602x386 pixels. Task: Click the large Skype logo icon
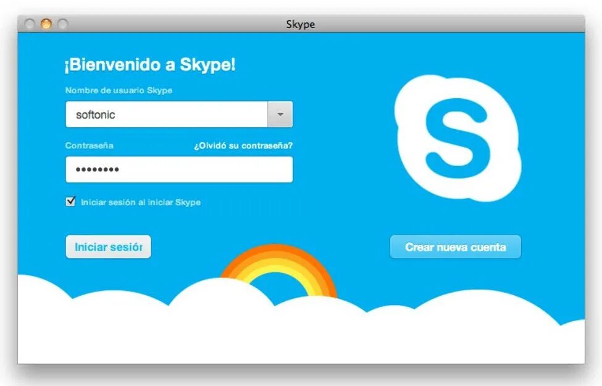click(458, 138)
